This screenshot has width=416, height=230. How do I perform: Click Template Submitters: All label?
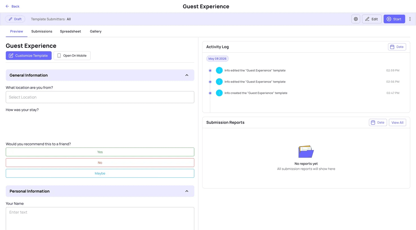[51, 19]
